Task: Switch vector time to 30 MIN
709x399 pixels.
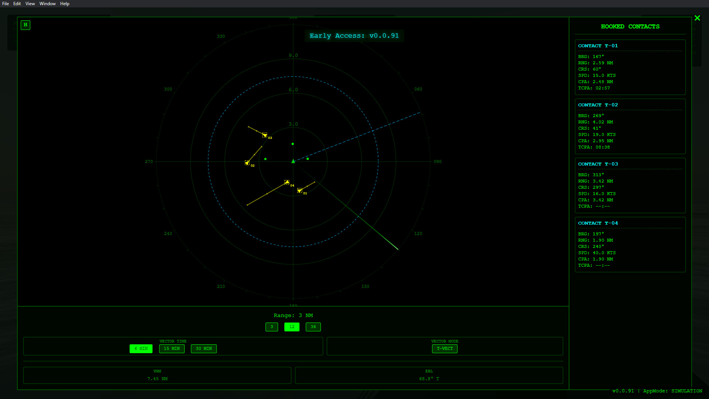Action: click(203, 348)
